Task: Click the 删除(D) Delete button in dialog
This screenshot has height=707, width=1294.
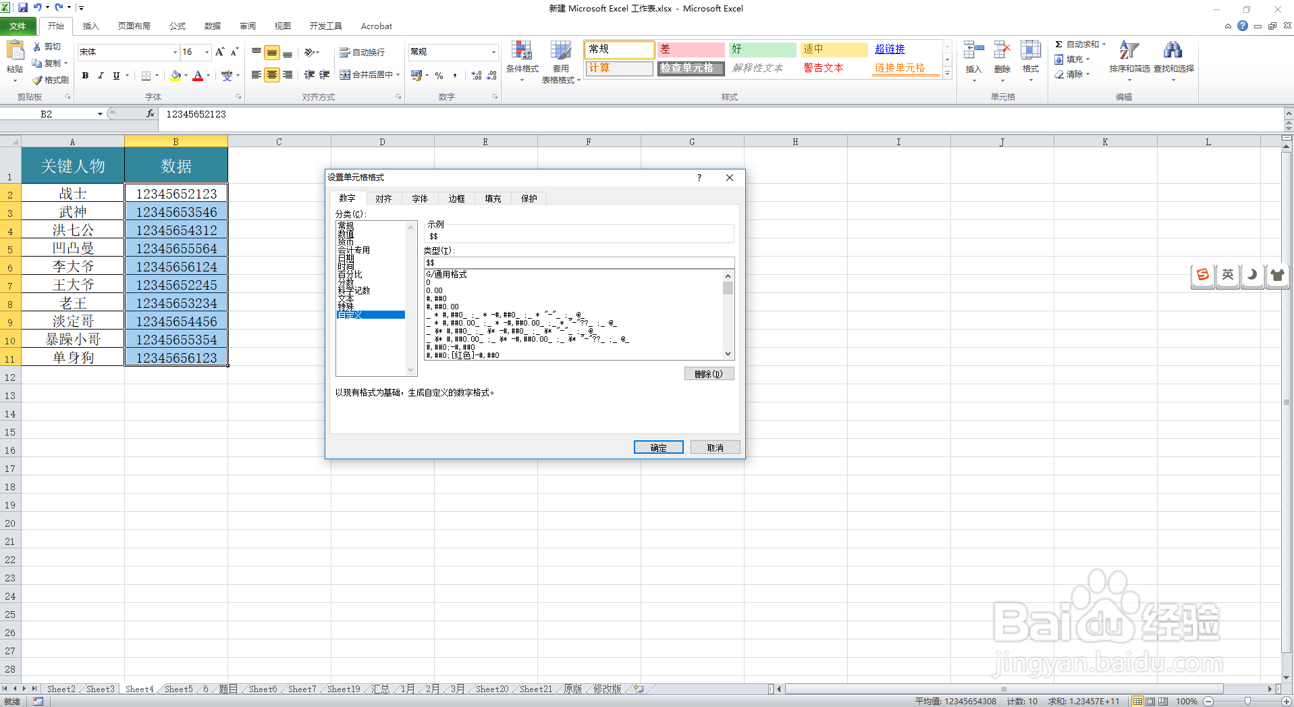Action: (709, 373)
